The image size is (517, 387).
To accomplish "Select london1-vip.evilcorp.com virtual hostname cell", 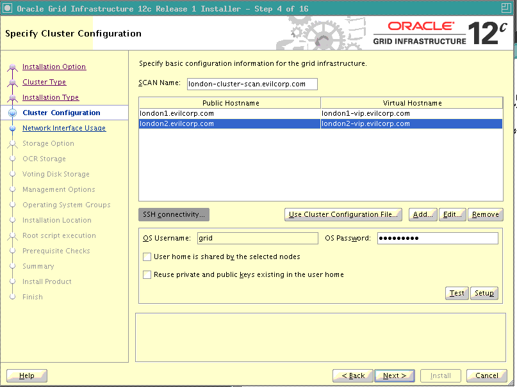I will click(x=411, y=113).
